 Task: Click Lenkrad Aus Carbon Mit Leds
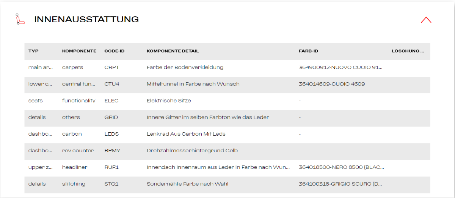[x=186, y=134]
